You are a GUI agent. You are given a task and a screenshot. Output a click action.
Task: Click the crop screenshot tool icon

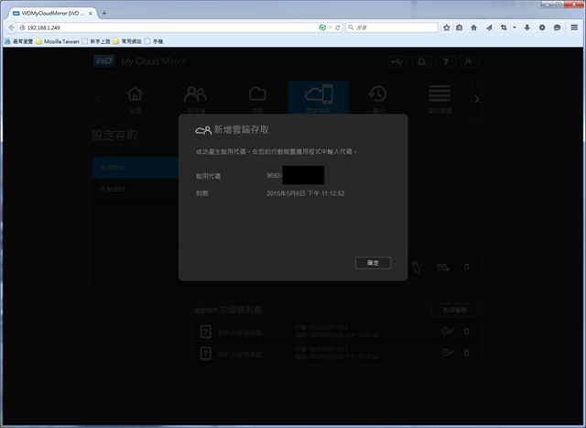504,27
